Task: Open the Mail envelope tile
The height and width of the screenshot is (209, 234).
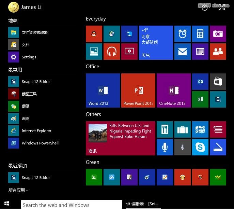Action: tap(183, 52)
